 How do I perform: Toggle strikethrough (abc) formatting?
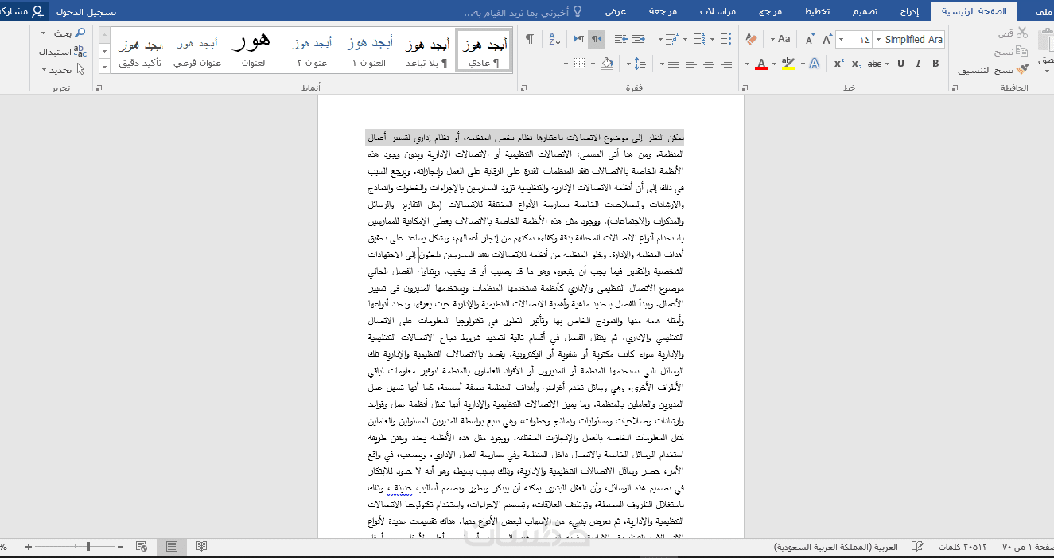click(x=876, y=64)
